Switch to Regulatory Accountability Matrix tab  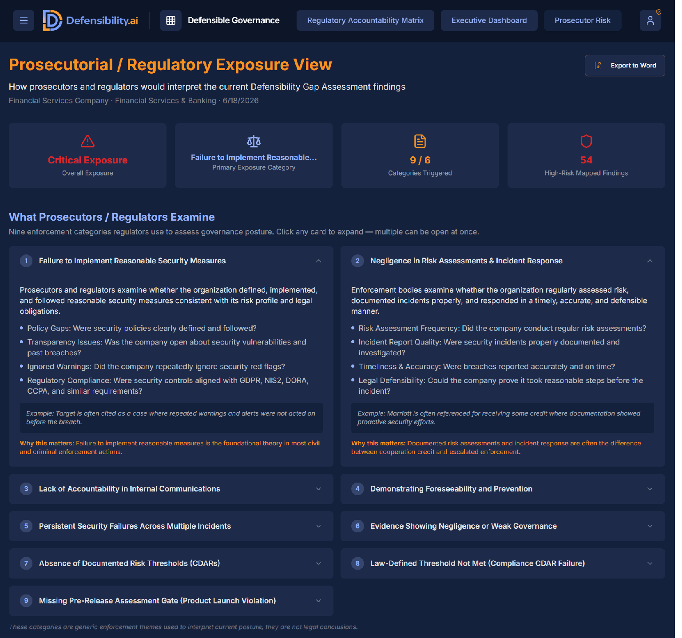point(365,20)
